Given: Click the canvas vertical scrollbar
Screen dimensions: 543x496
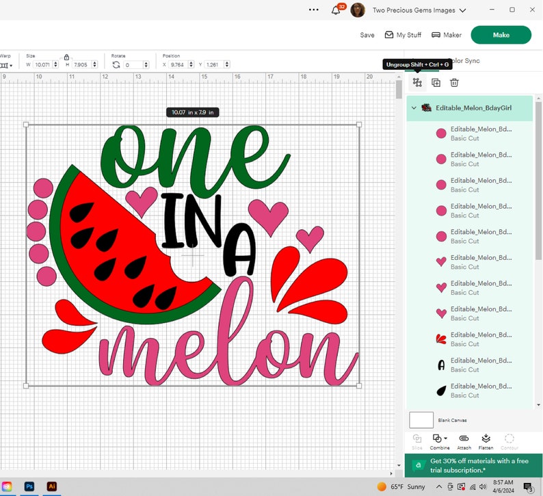Looking at the screenshot, I should [x=399, y=90].
